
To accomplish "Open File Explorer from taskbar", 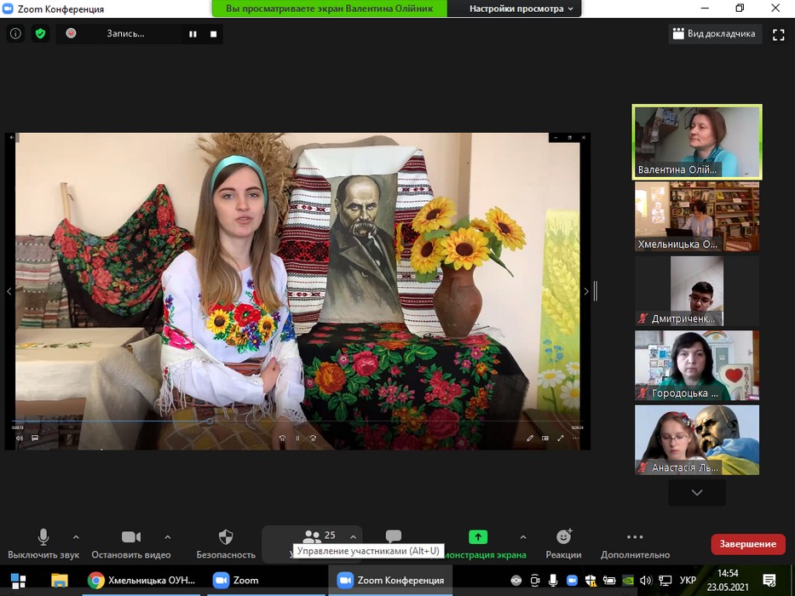I will 60,581.
